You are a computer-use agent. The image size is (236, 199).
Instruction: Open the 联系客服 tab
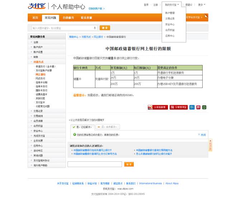tap(86, 18)
